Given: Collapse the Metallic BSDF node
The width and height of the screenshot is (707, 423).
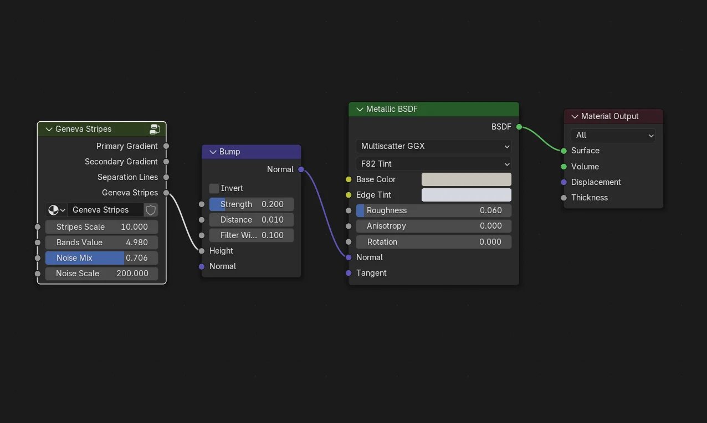Looking at the screenshot, I should click(x=359, y=109).
